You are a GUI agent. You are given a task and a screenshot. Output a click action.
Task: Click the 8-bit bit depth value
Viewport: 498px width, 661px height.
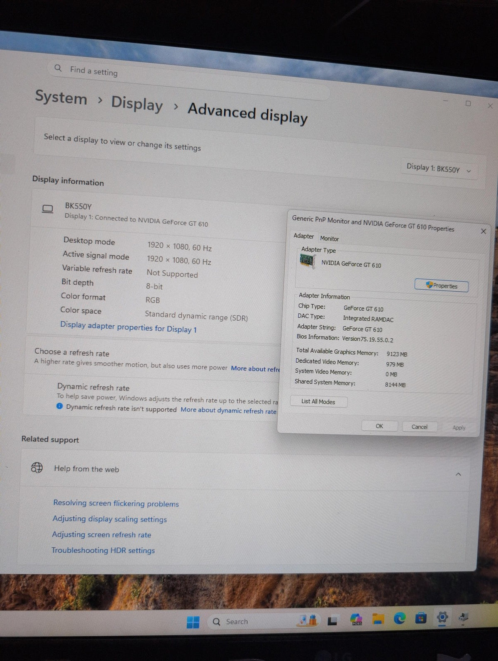(x=154, y=287)
